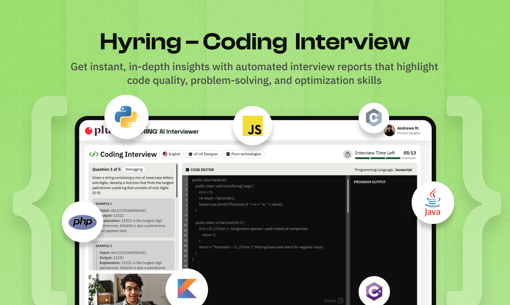Select the JavaScript language icon

click(253, 126)
